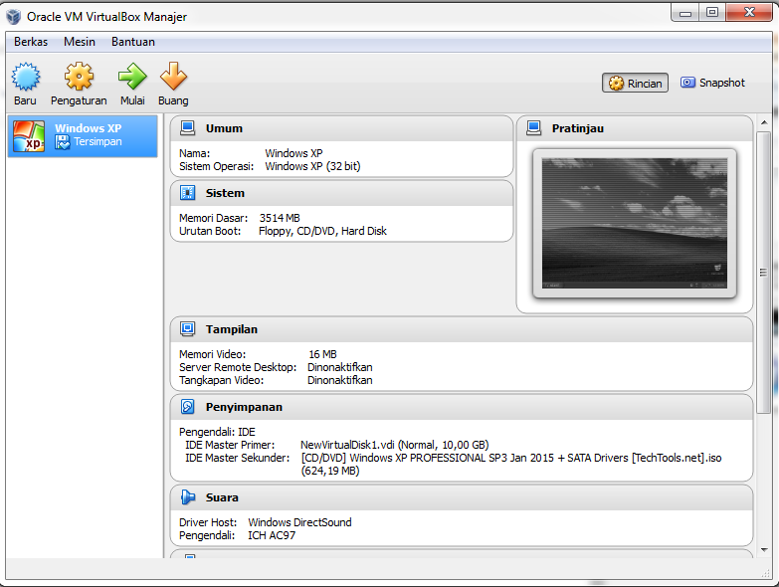Open the Penyimpanan section heading

coord(244,407)
